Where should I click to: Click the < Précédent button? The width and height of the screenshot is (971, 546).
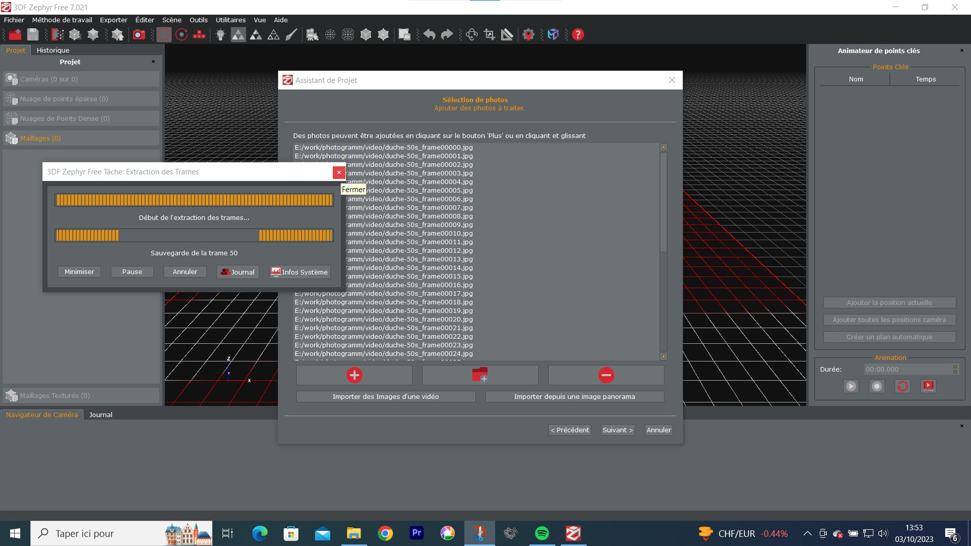pyautogui.click(x=570, y=430)
